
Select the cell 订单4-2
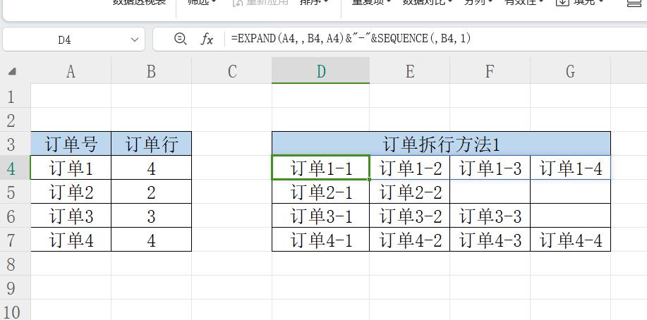[410, 240]
